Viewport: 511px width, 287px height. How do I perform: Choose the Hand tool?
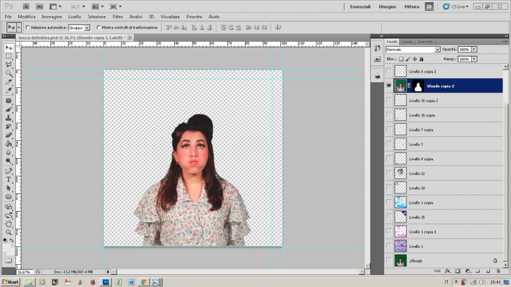pyautogui.click(x=9, y=224)
